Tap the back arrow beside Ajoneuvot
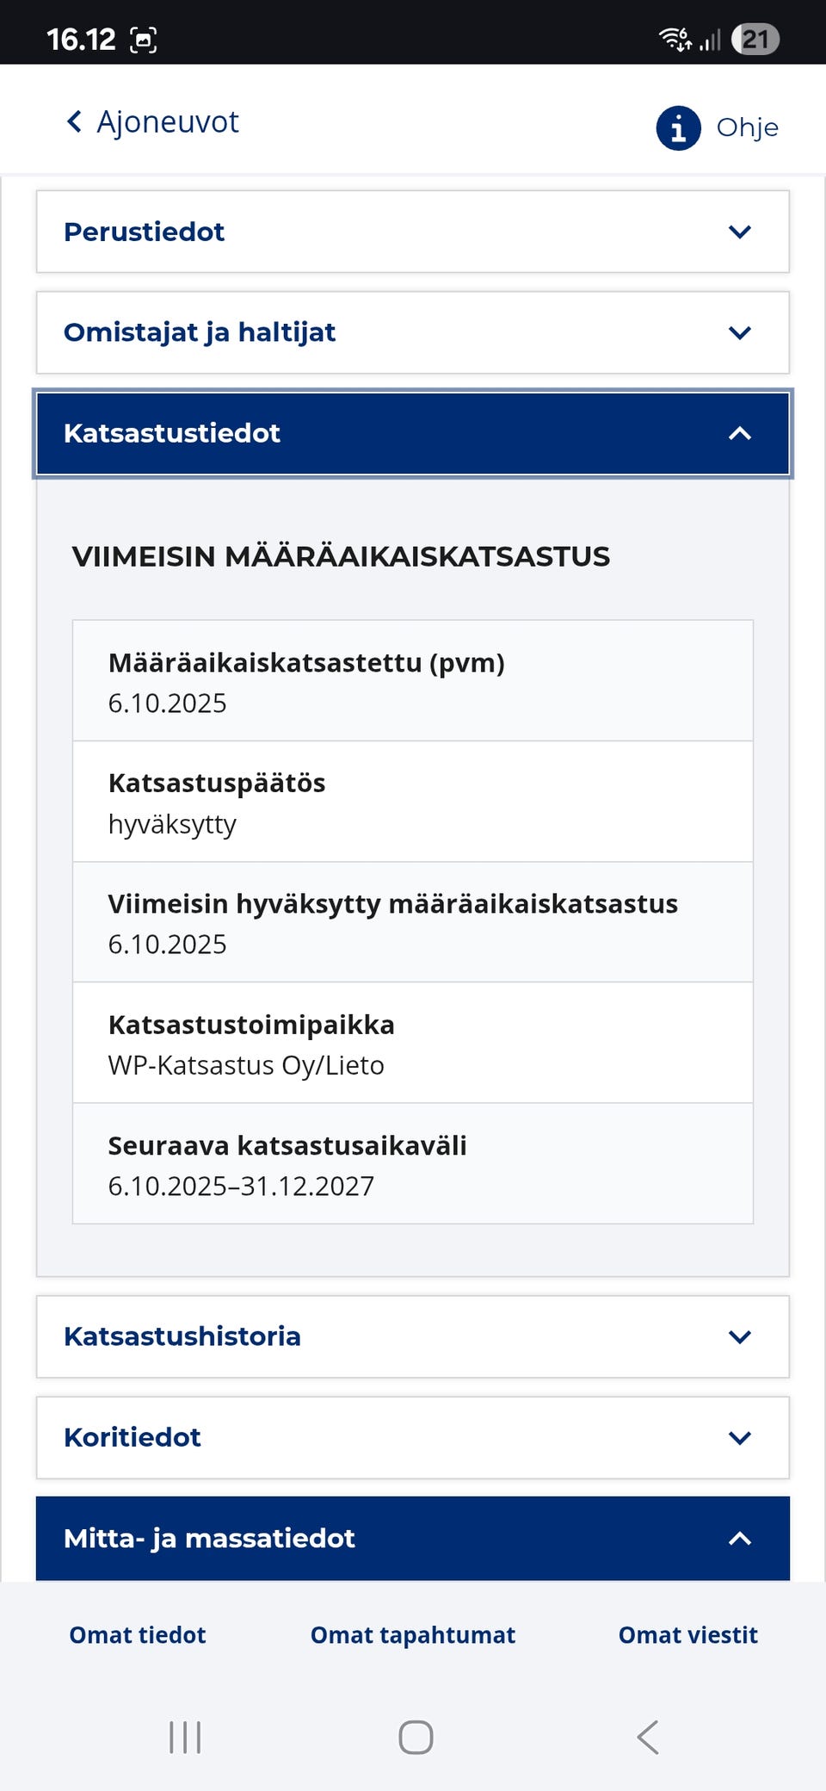This screenshot has width=826, height=1791. pos(73,121)
